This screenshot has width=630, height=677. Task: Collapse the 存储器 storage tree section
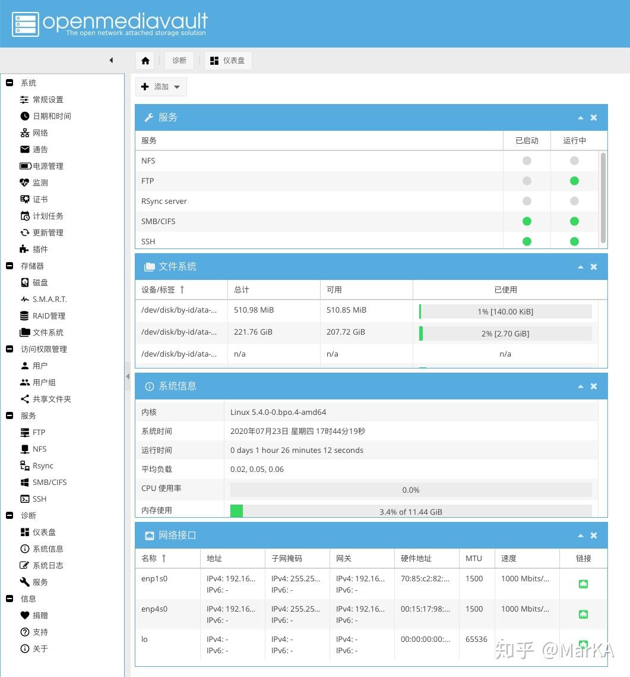[x=10, y=266]
